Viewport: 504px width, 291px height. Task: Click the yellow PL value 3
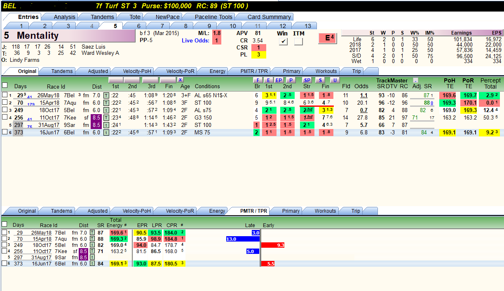[258, 55]
